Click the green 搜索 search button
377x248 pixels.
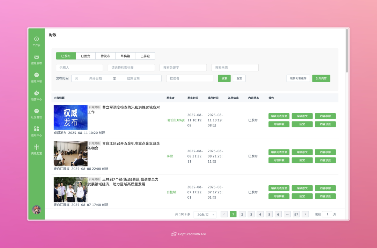[x=224, y=78]
